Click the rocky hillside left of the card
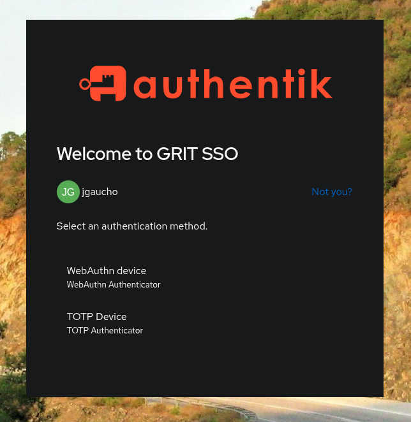This screenshot has height=422, width=411. click(x=13, y=269)
